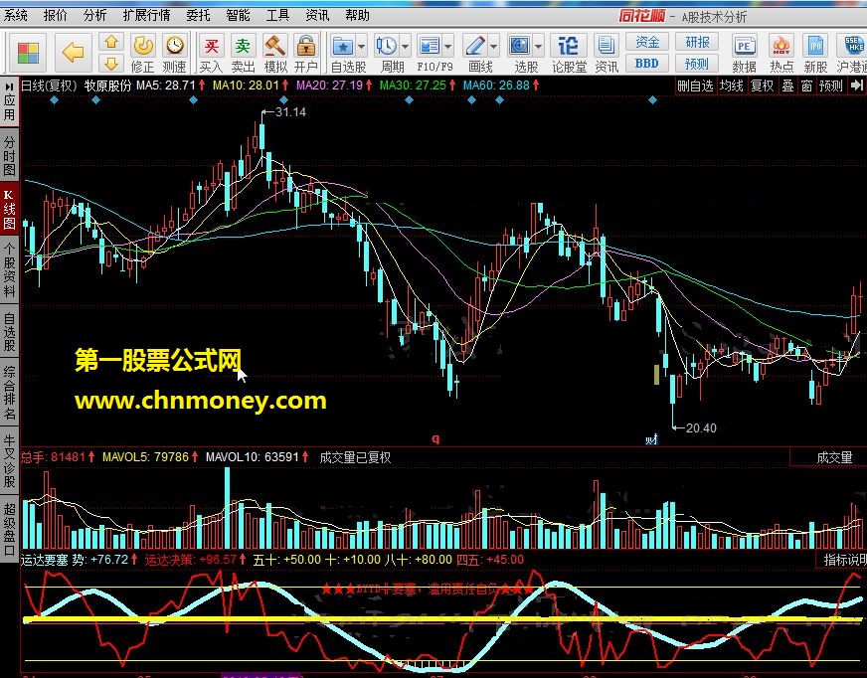Open the 智能 menu

[238, 16]
